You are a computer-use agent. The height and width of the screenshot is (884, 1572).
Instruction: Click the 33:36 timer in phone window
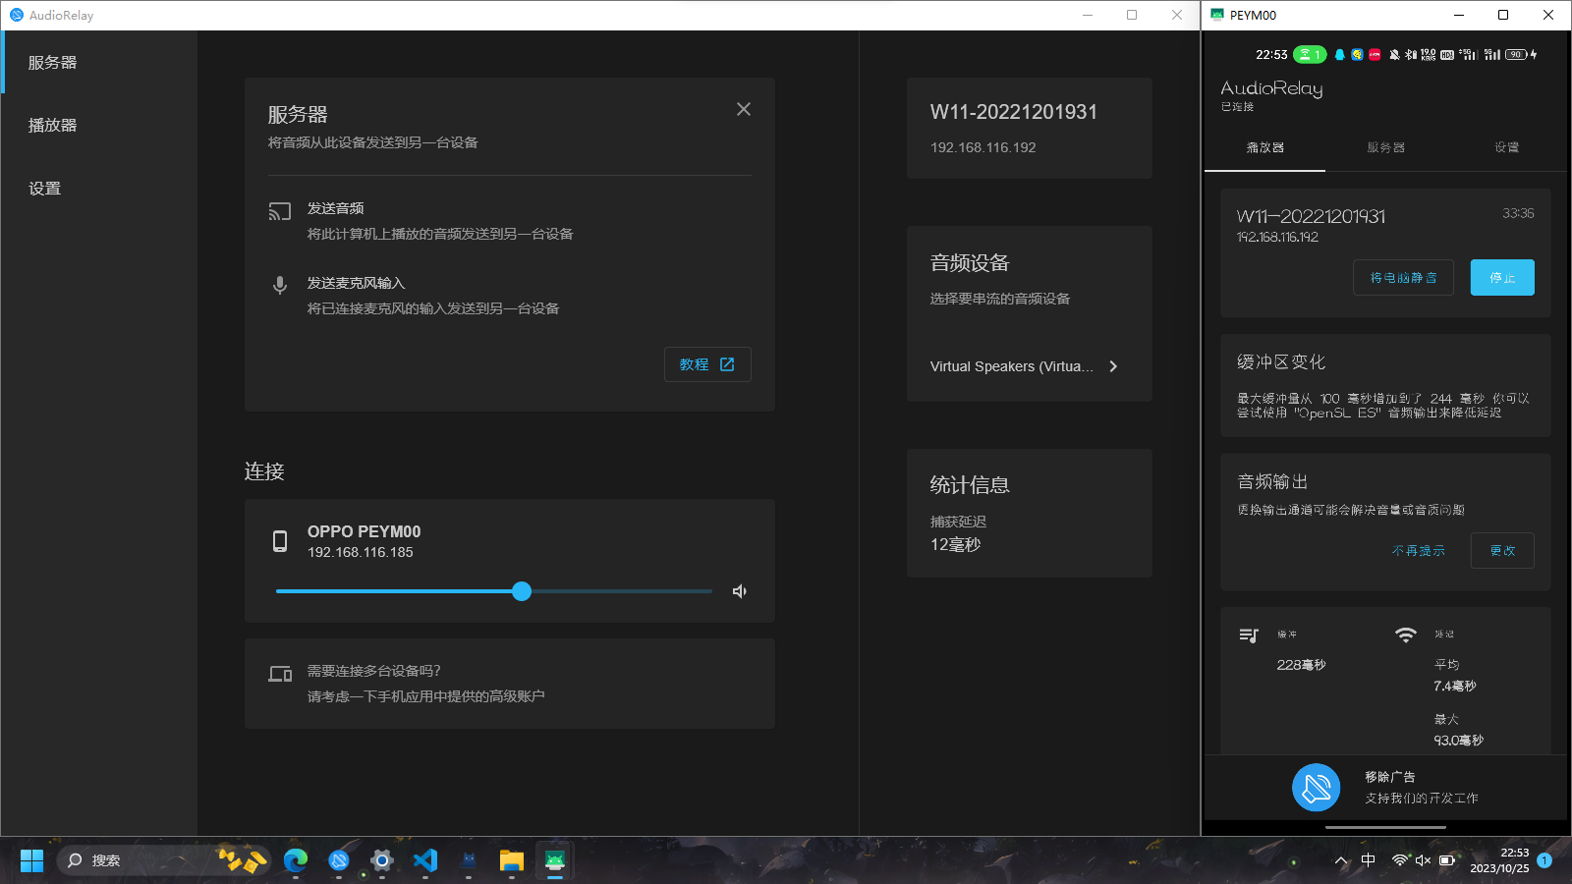coord(1518,213)
